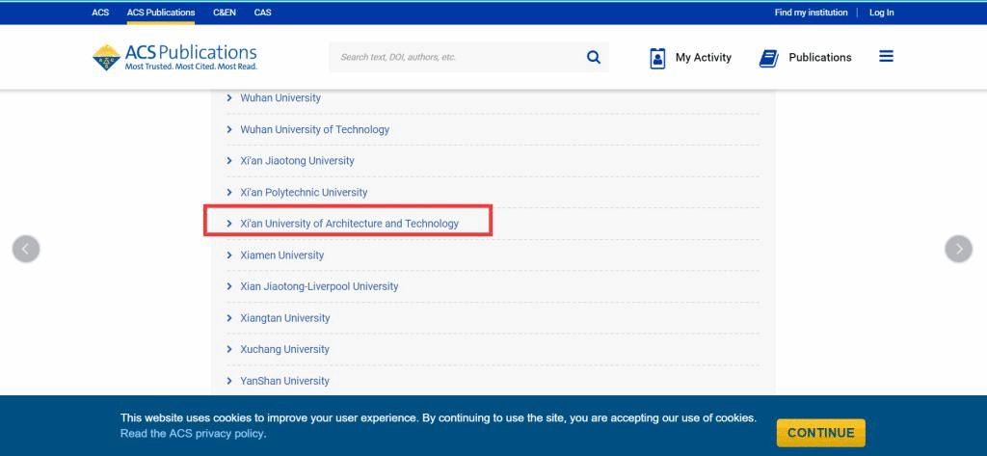Viewport: 987px width, 456px height.
Task: Click the magnifier search icon
Action: coord(594,57)
